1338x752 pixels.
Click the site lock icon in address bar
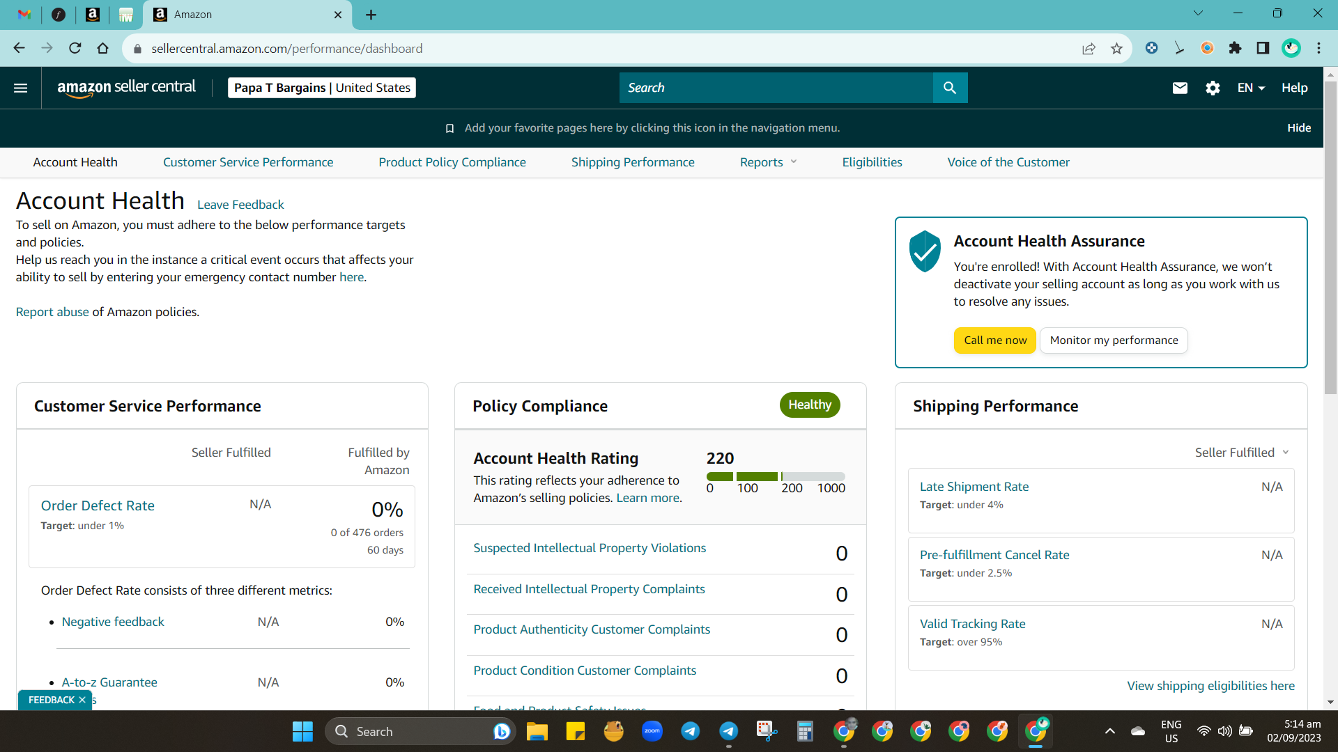click(x=137, y=49)
